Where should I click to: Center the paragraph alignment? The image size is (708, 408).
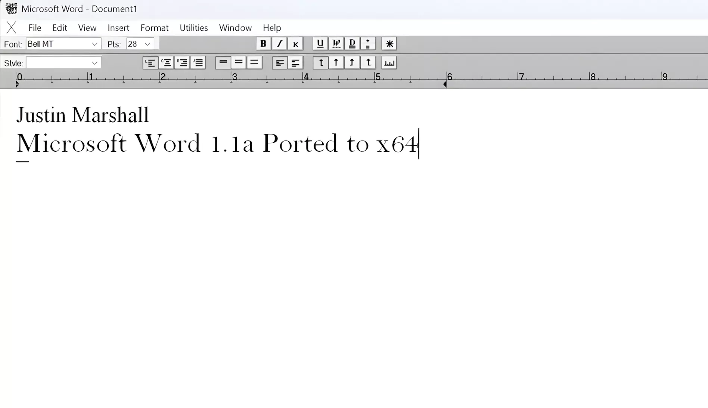(x=166, y=63)
